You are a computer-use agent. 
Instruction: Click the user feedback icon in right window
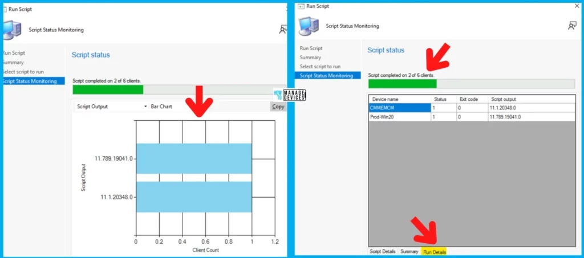point(572,25)
